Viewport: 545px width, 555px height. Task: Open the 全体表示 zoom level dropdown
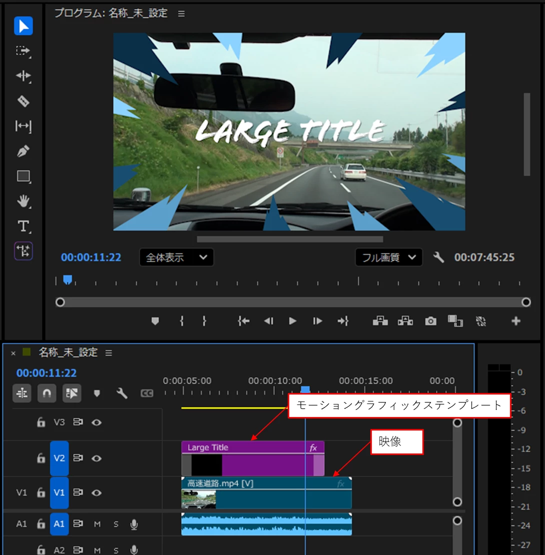pos(177,257)
